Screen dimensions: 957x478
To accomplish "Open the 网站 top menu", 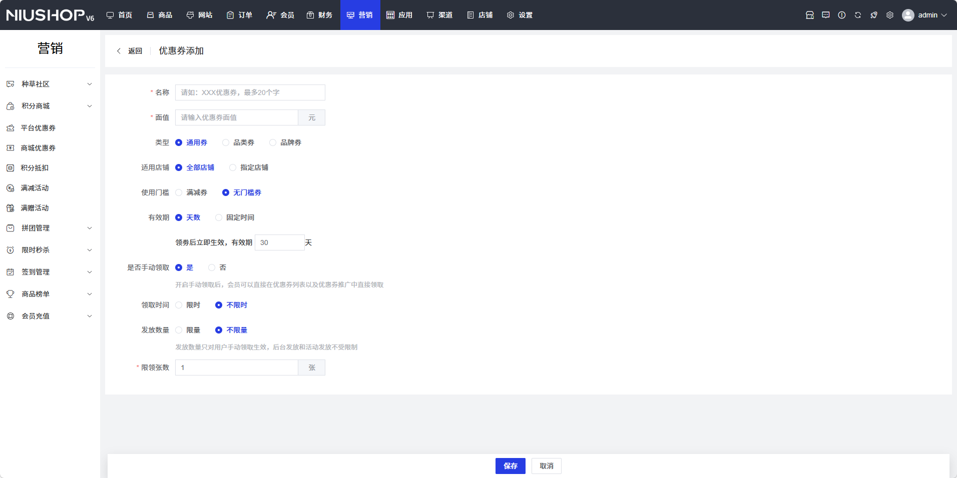I will (x=200, y=15).
